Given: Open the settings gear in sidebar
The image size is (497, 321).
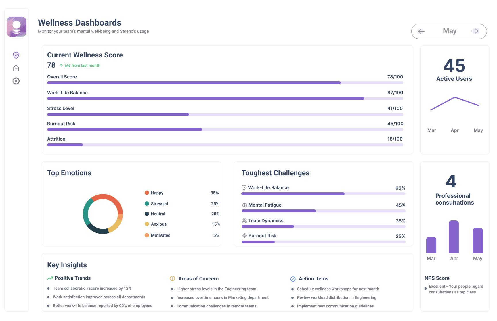Looking at the screenshot, I should (x=16, y=81).
